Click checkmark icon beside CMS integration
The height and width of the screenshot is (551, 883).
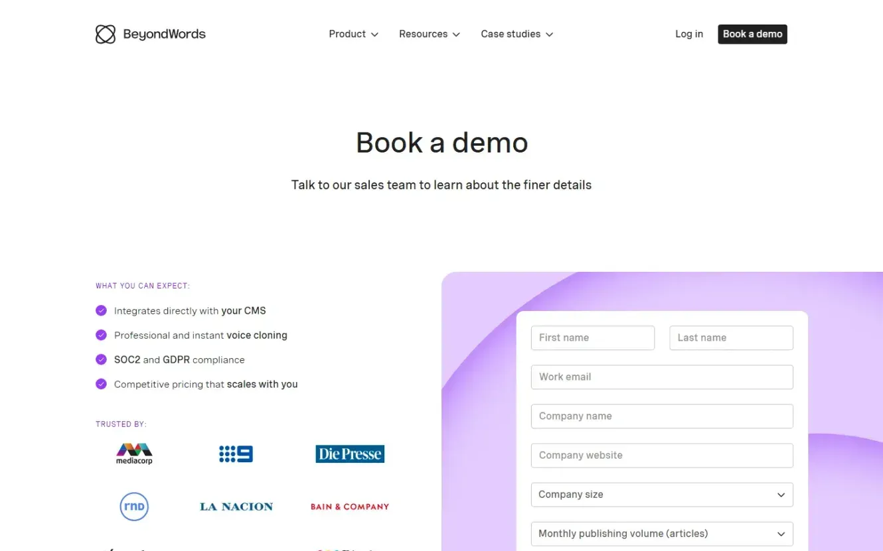point(101,310)
